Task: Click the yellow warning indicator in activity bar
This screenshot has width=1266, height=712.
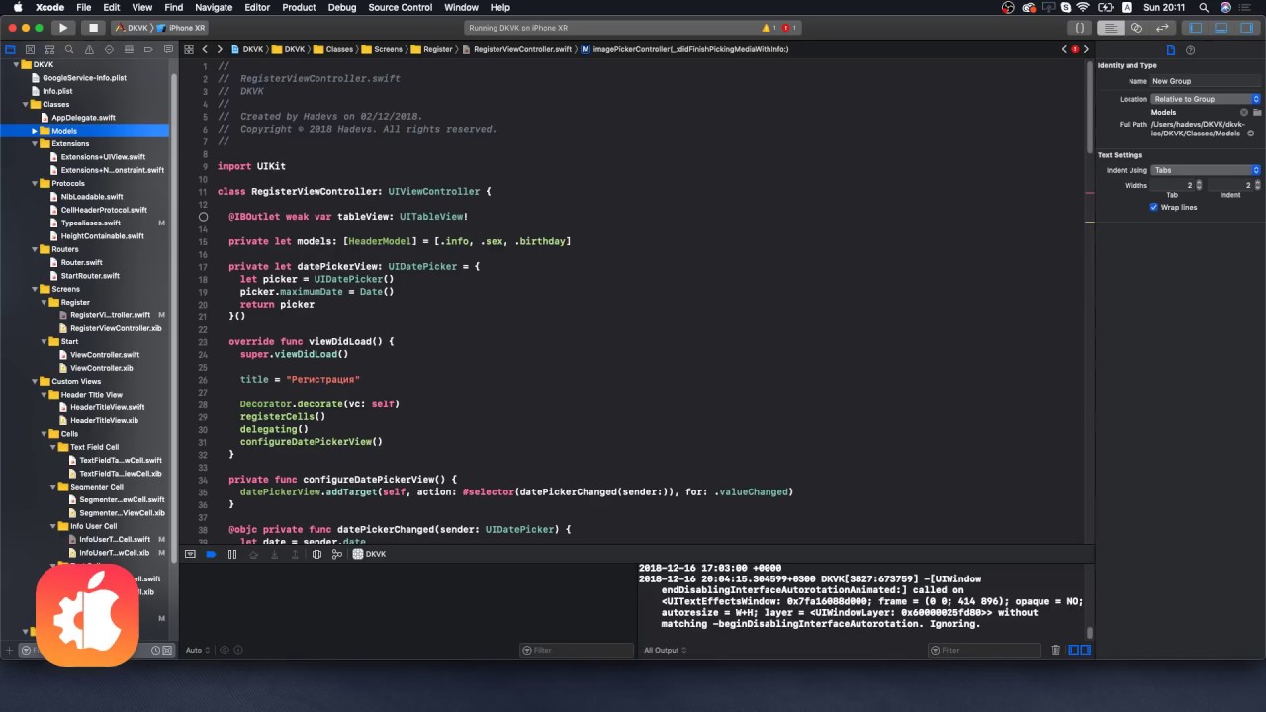Action: pos(768,28)
